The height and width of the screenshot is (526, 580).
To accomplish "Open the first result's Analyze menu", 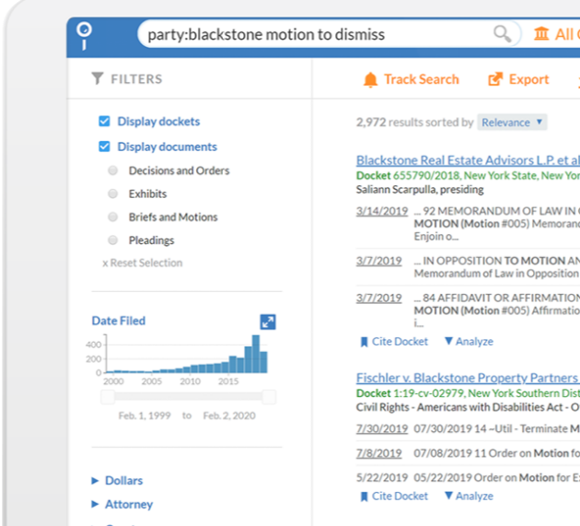I will coord(469,342).
